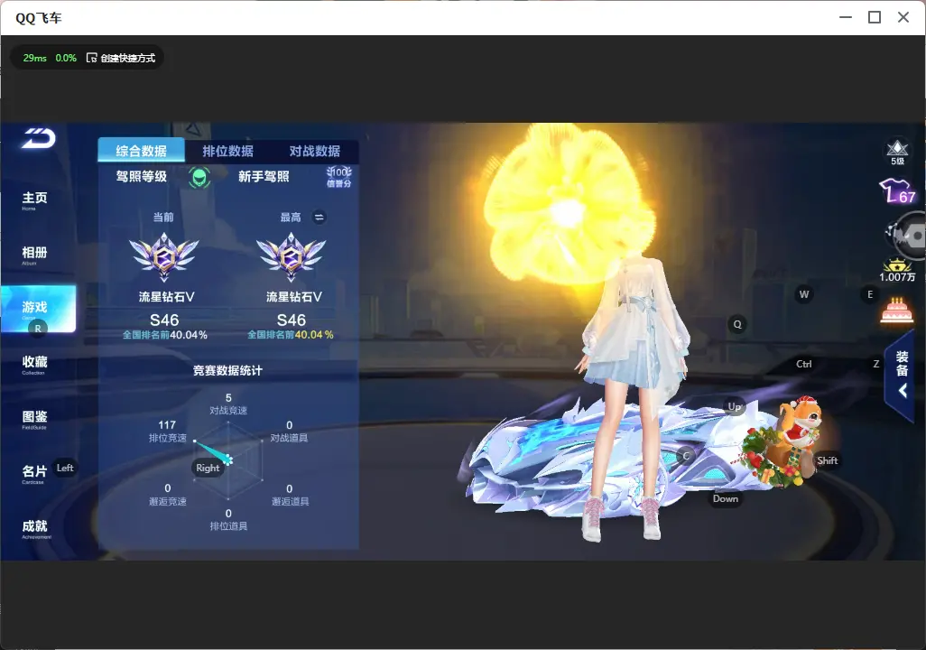Maximize the QQ飞车 window
926x650 pixels.
tap(875, 18)
